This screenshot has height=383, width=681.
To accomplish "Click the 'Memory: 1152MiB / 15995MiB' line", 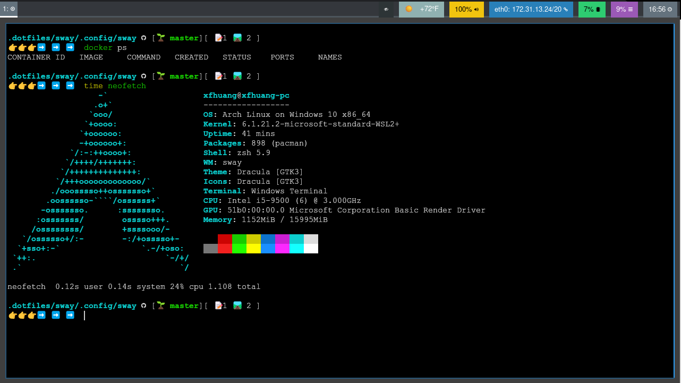I will pos(266,220).
